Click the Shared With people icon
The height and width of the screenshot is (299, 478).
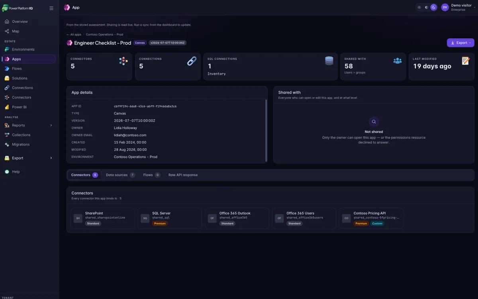tap(398, 61)
